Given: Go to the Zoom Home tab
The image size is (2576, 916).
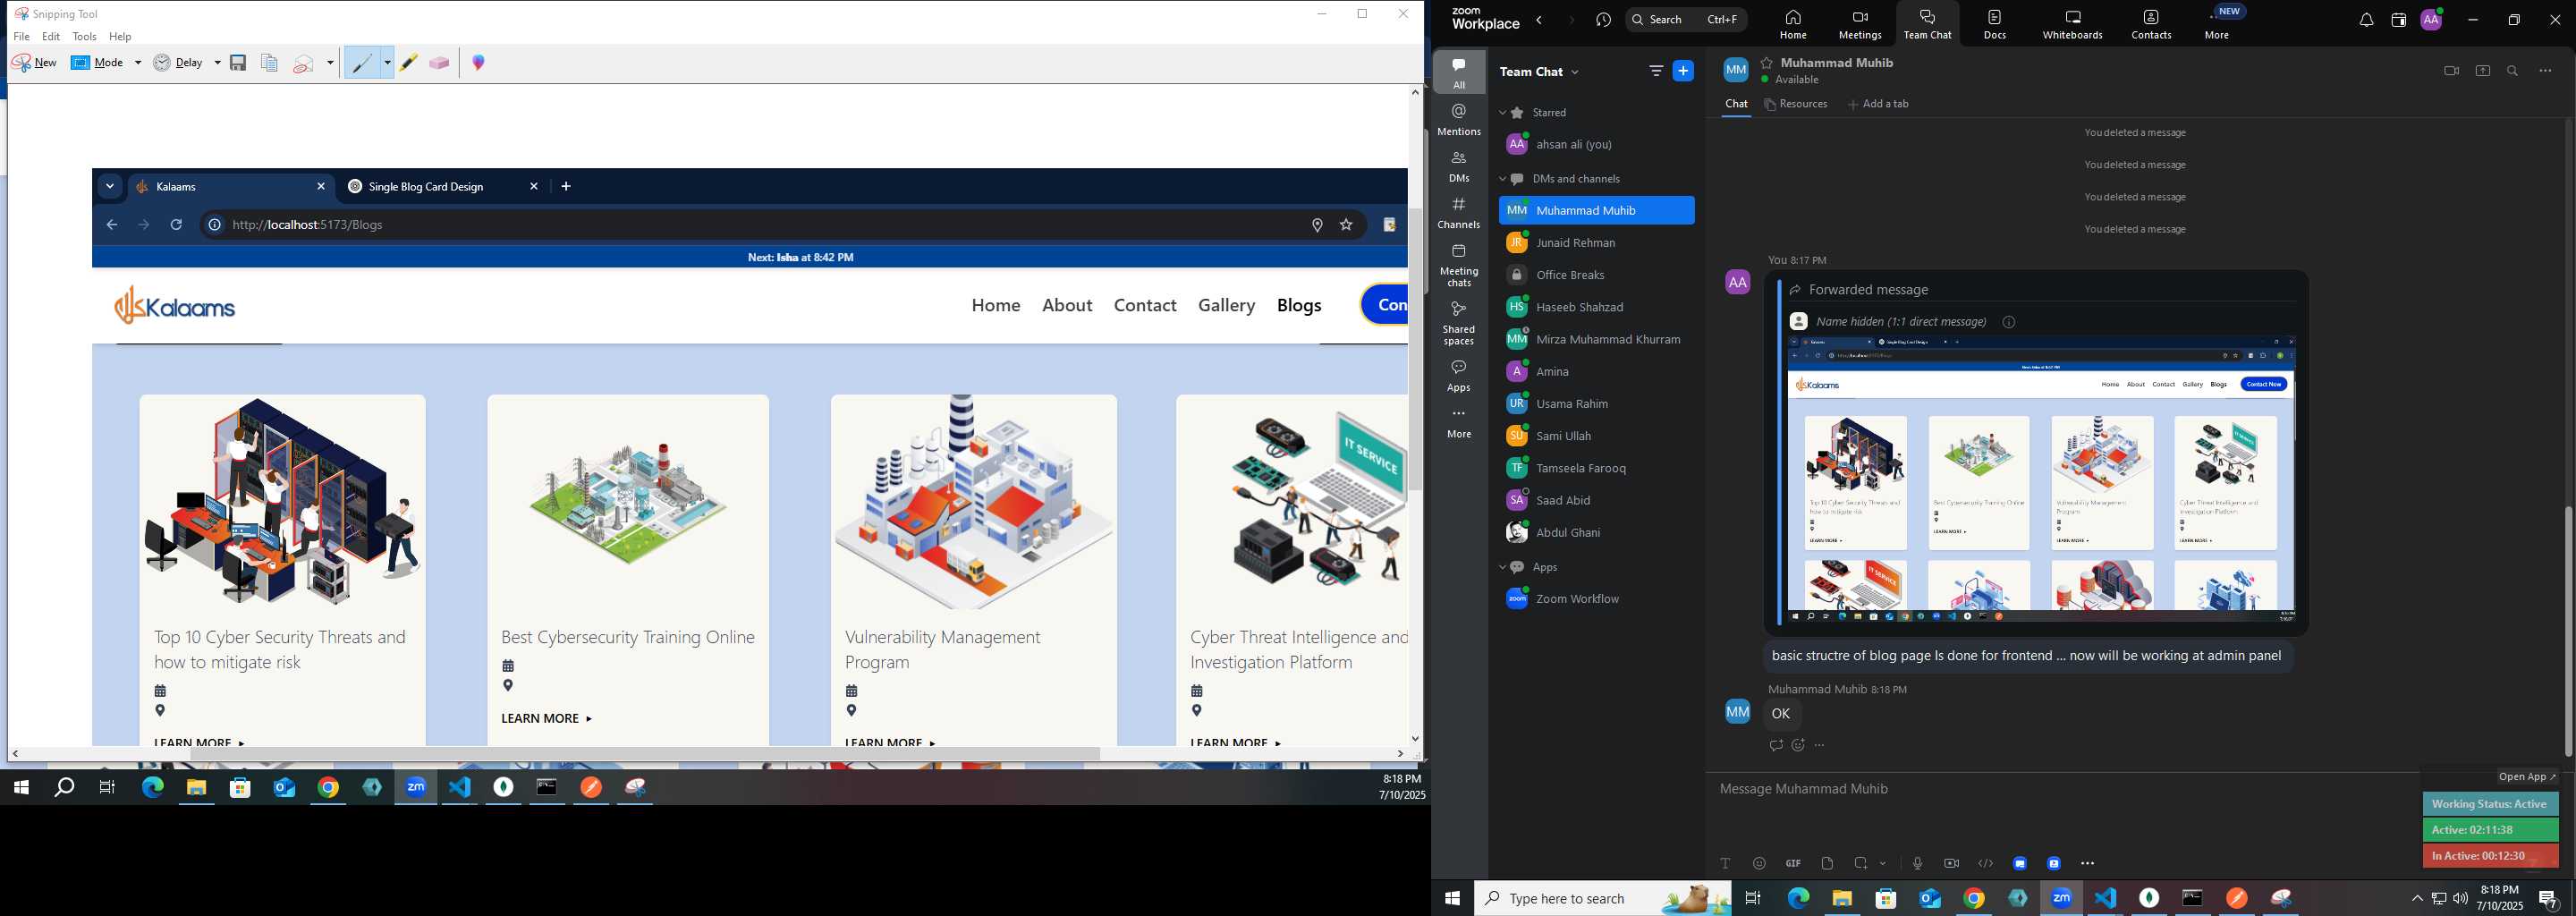Looking at the screenshot, I should (1793, 24).
